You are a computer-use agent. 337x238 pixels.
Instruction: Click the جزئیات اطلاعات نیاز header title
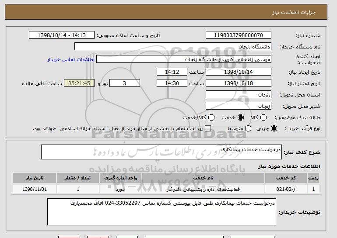pyautogui.click(x=294, y=12)
